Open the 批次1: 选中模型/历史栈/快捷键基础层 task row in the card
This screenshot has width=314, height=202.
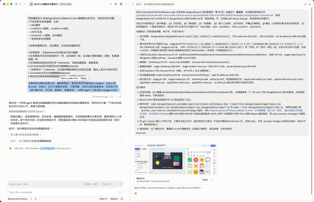(x=65, y=141)
